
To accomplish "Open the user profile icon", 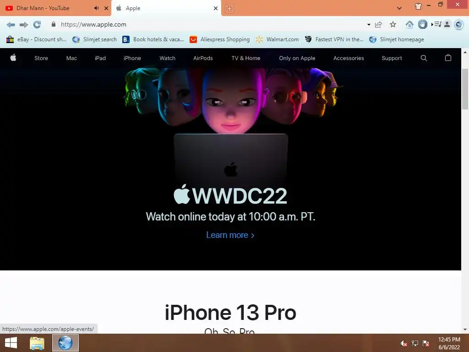I will 447,24.
